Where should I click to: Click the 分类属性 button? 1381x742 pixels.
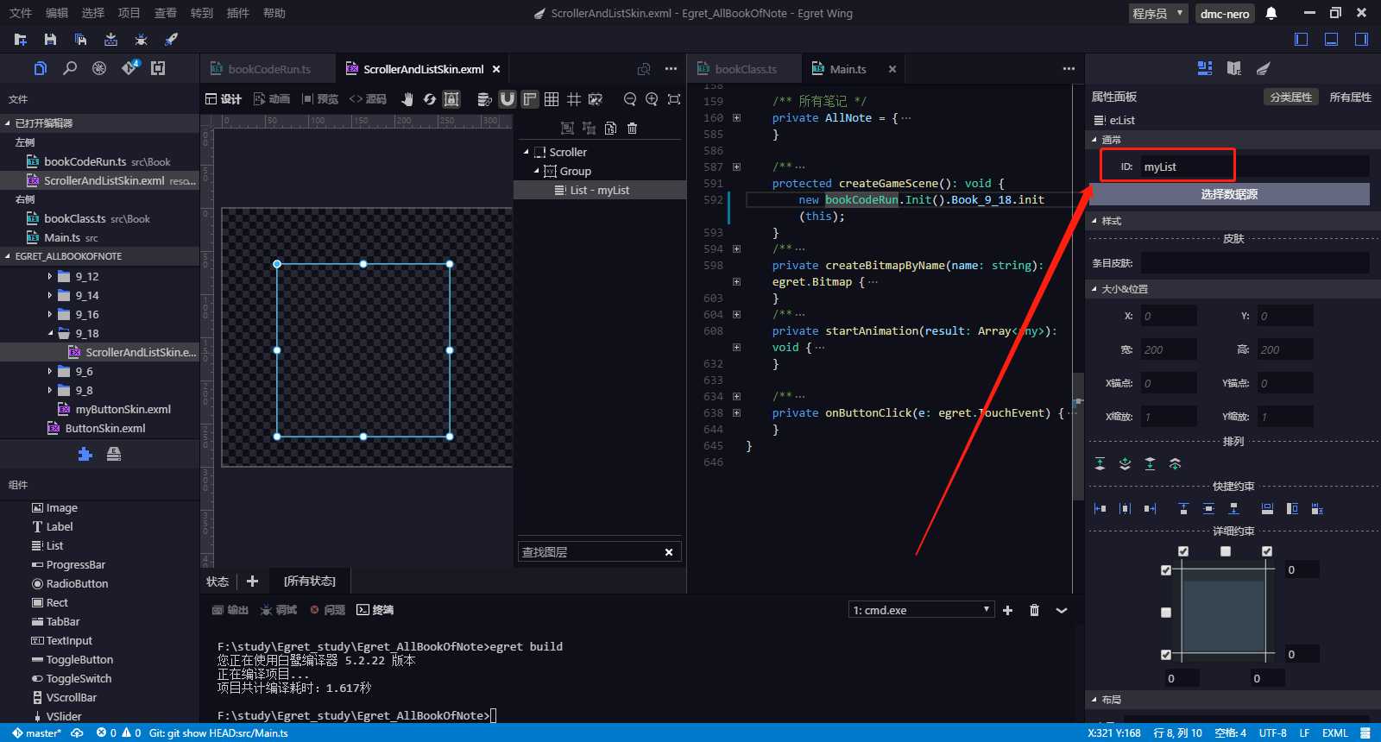(1291, 97)
